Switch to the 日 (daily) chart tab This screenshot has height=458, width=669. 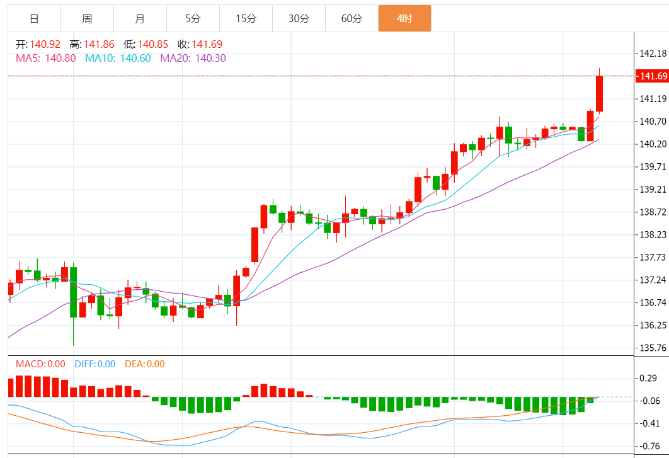pos(34,19)
